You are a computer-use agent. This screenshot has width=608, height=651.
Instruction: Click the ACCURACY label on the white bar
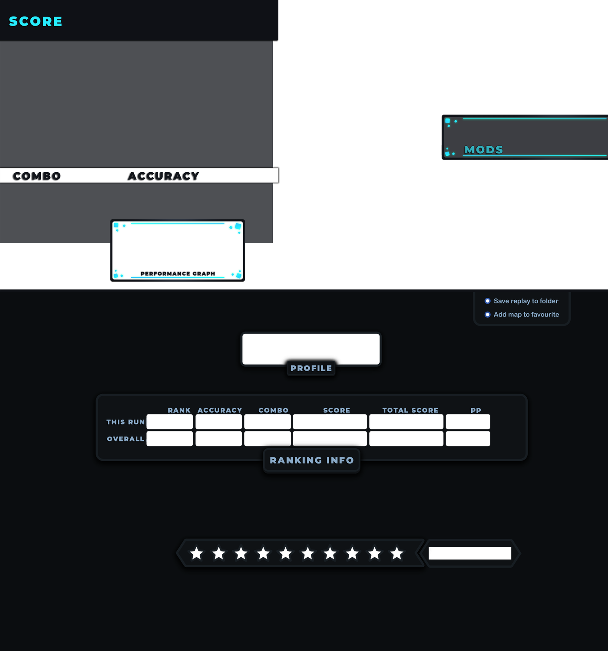pyautogui.click(x=163, y=176)
